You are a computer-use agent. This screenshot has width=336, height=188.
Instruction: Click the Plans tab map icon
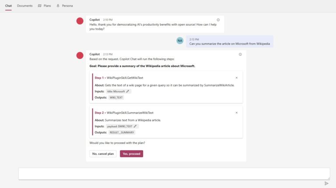tap(40, 6)
